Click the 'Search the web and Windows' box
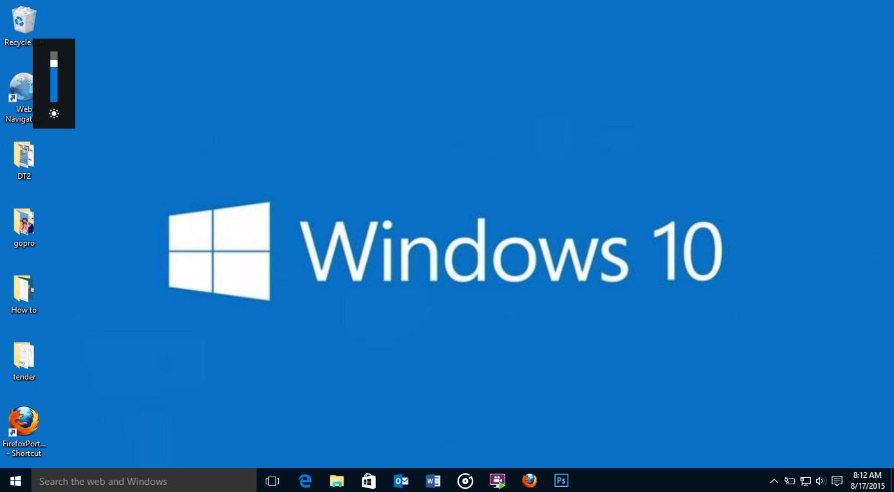 [144, 481]
